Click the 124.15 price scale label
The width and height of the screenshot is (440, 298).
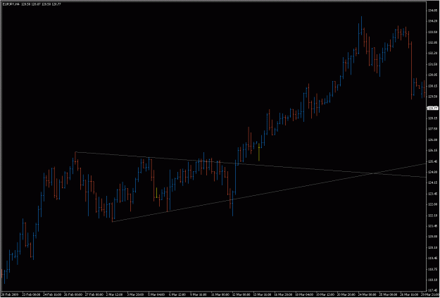click(432, 183)
